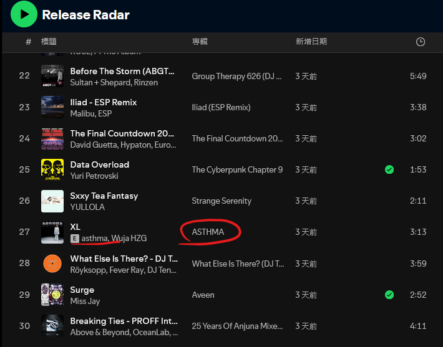The width and height of the screenshot is (443, 347).
Task: Open album 25 Years Of Anjuna Mixed
Action: (237, 326)
